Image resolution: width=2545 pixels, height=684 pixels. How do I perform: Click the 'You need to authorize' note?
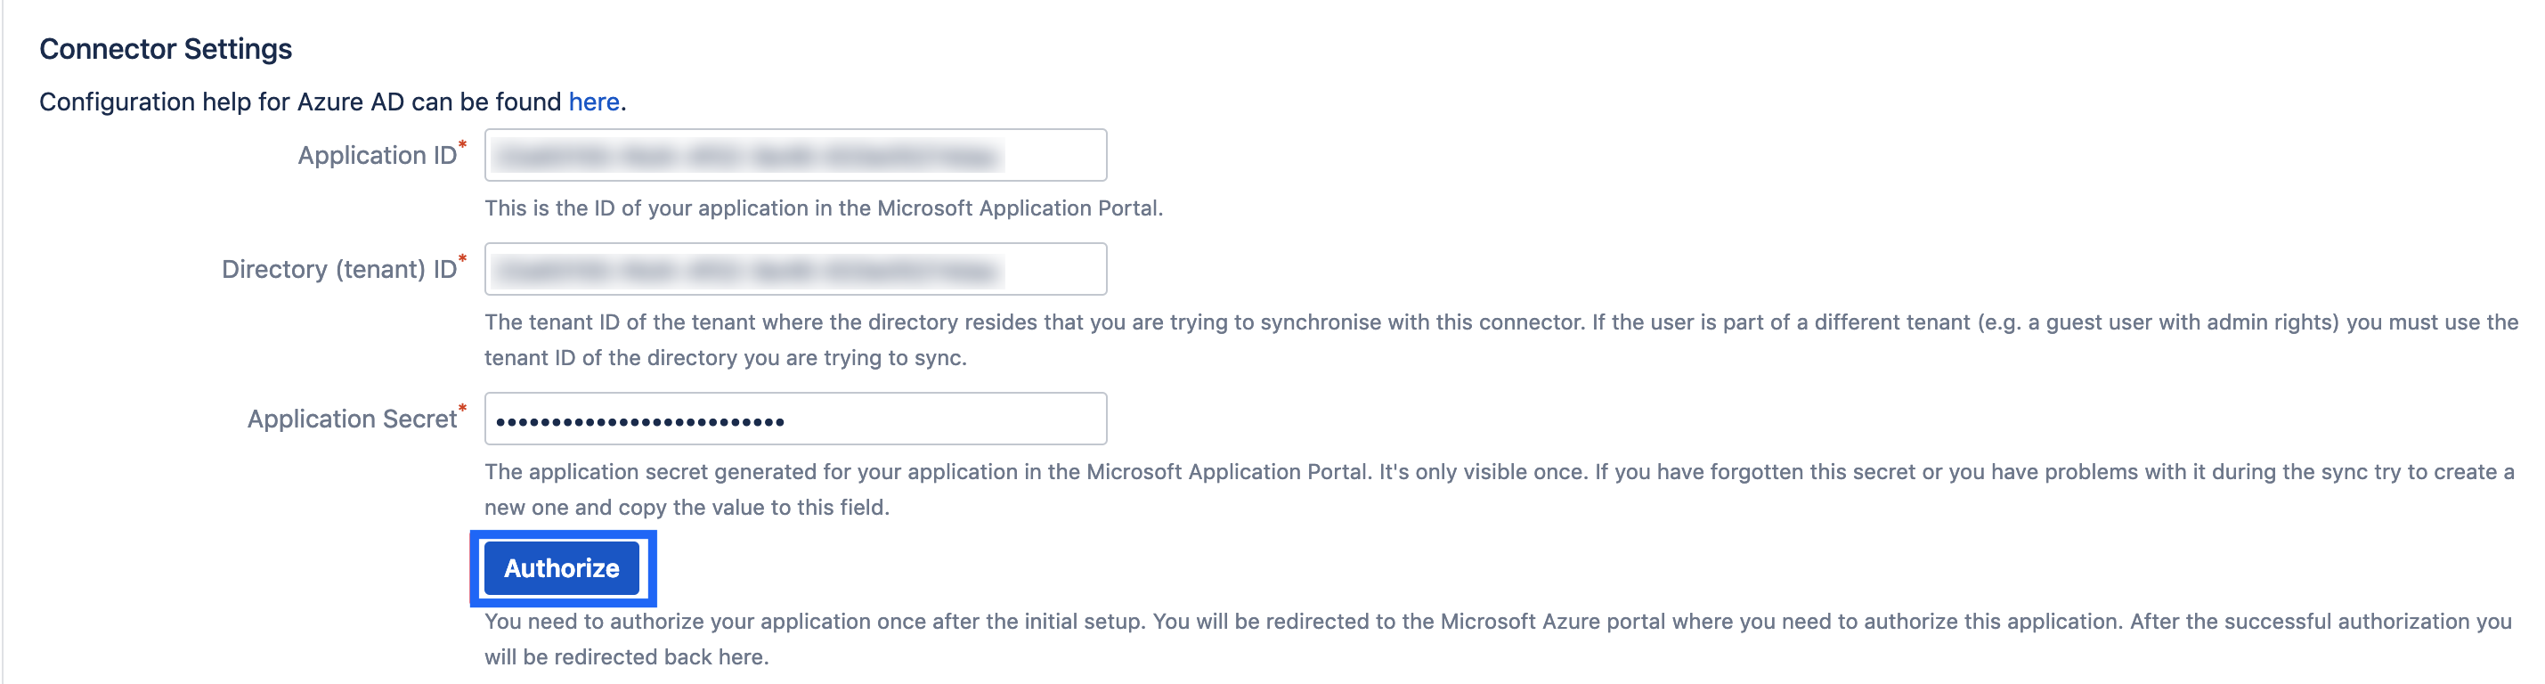coord(1498,639)
